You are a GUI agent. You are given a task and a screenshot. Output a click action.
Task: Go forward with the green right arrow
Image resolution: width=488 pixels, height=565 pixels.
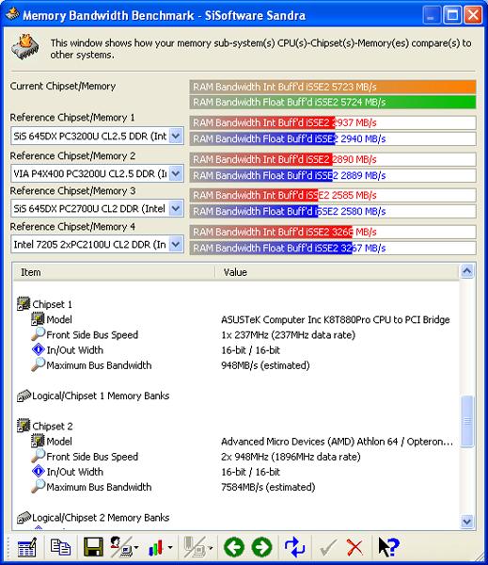click(x=261, y=547)
